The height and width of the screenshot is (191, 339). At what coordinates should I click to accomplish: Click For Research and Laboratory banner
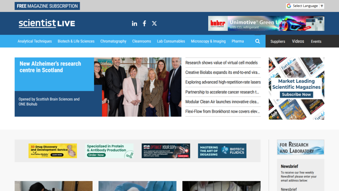[x=301, y=147]
